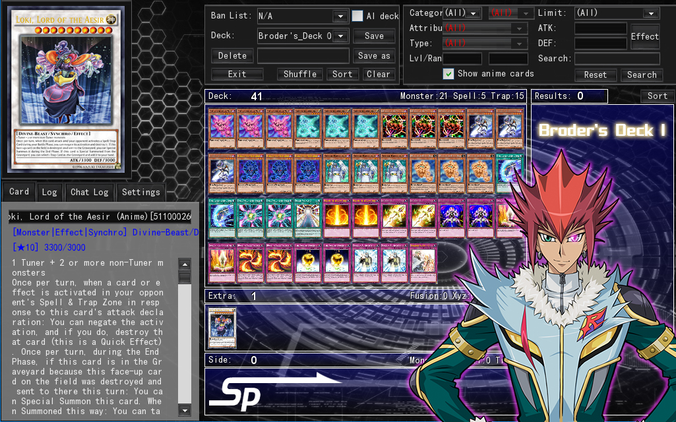The width and height of the screenshot is (676, 422).
Task: Select the flame figure trap starting the bottom row
Action: 222,263
